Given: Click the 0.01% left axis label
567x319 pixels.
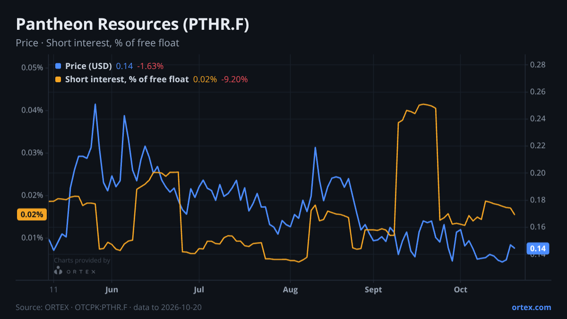Looking at the screenshot, I should tap(32, 237).
